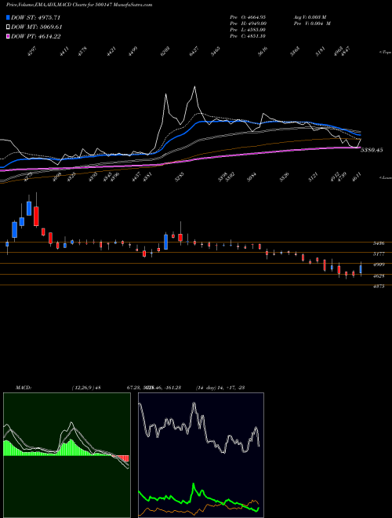Image resolution: width=392 pixels, height=518 pixels.
Task: Click the magenta DOW PT legend swatch
Action: pyautogui.click(x=9, y=37)
